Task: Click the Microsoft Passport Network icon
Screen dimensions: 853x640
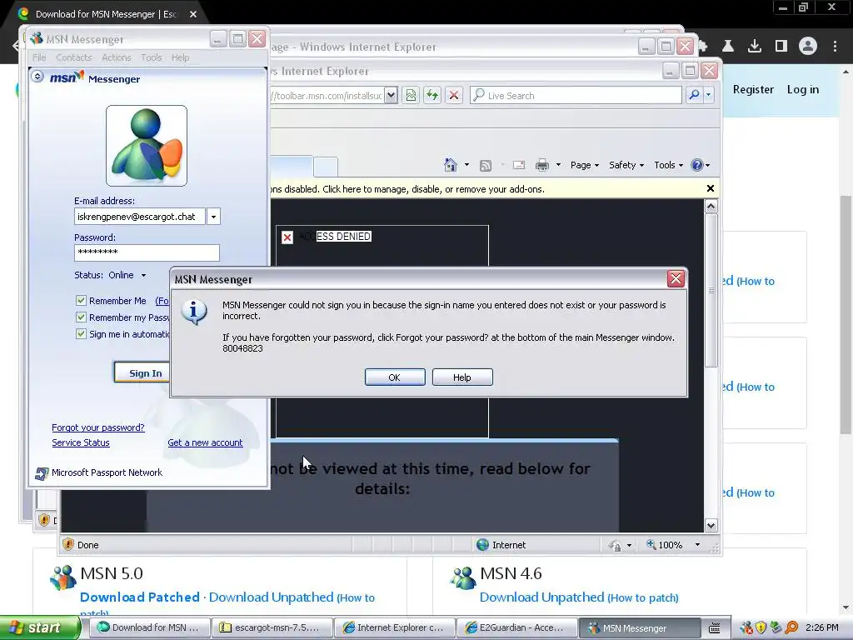Action: point(42,473)
